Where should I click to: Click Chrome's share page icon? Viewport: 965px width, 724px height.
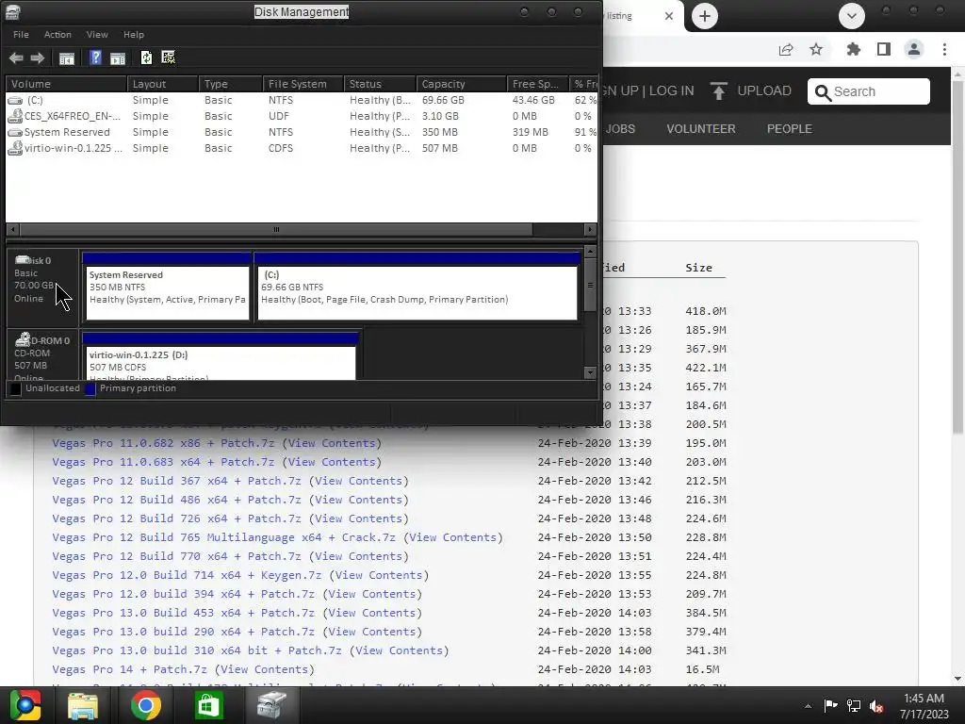coord(786,50)
